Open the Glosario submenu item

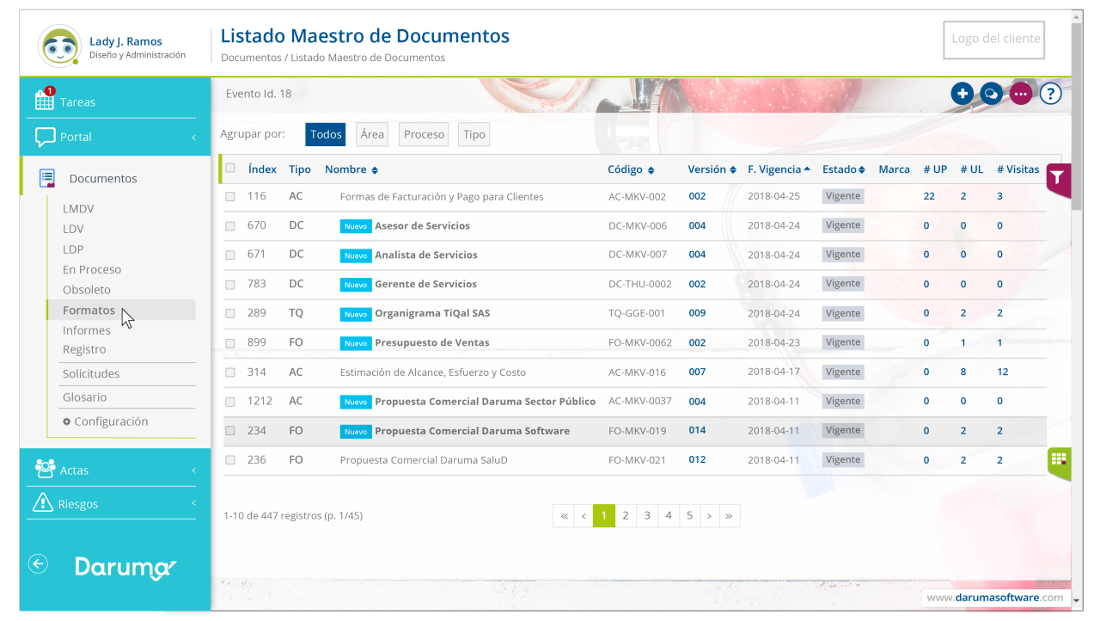click(x=84, y=397)
